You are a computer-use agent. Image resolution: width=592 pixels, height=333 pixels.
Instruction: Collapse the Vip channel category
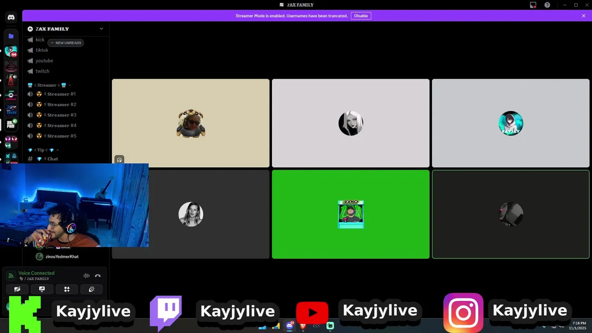point(43,150)
